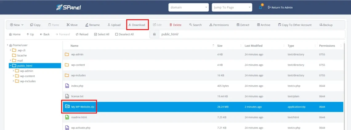Click the application/zip type cell
Viewport: 351px width, 130px height.
(x=297, y=107)
